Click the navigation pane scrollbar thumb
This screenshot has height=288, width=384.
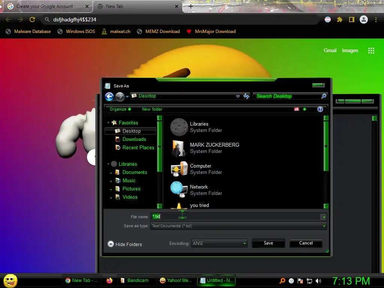[x=159, y=147]
